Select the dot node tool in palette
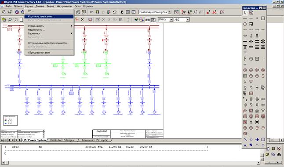Screen dimensions: 284x167 tap(257, 18)
